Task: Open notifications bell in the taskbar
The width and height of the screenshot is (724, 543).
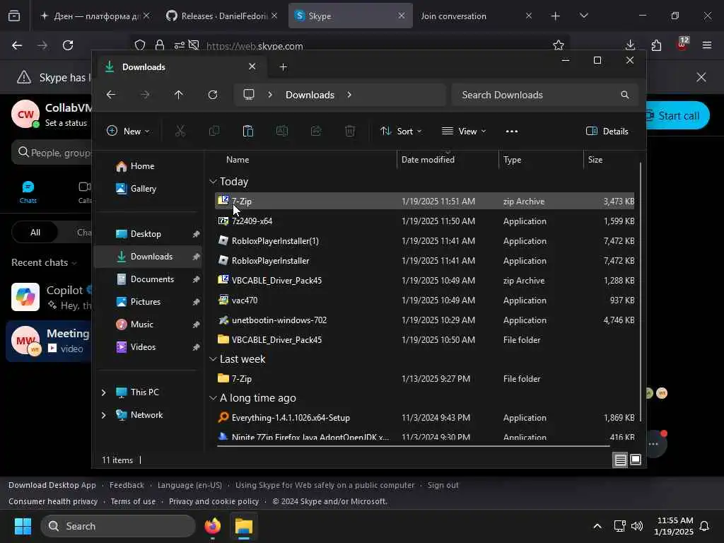Action: pyautogui.click(x=704, y=526)
